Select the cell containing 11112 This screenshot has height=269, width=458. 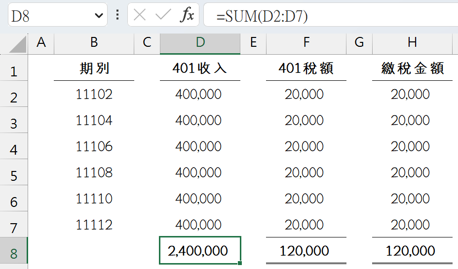point(94,224)
